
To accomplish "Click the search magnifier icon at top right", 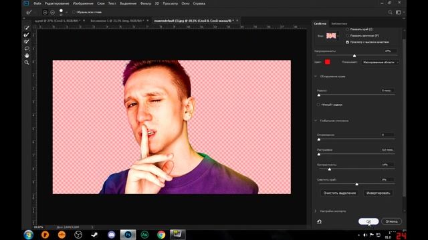I will point(391,12).
